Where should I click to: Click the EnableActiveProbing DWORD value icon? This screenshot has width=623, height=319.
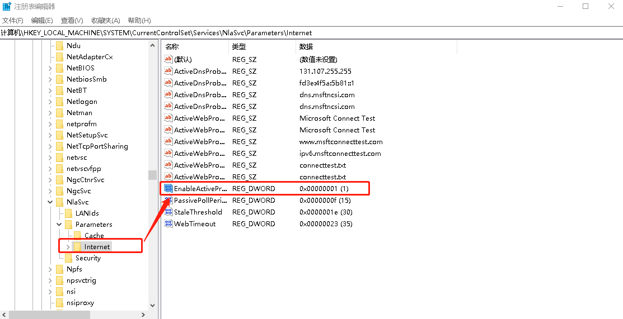point(168,188)
